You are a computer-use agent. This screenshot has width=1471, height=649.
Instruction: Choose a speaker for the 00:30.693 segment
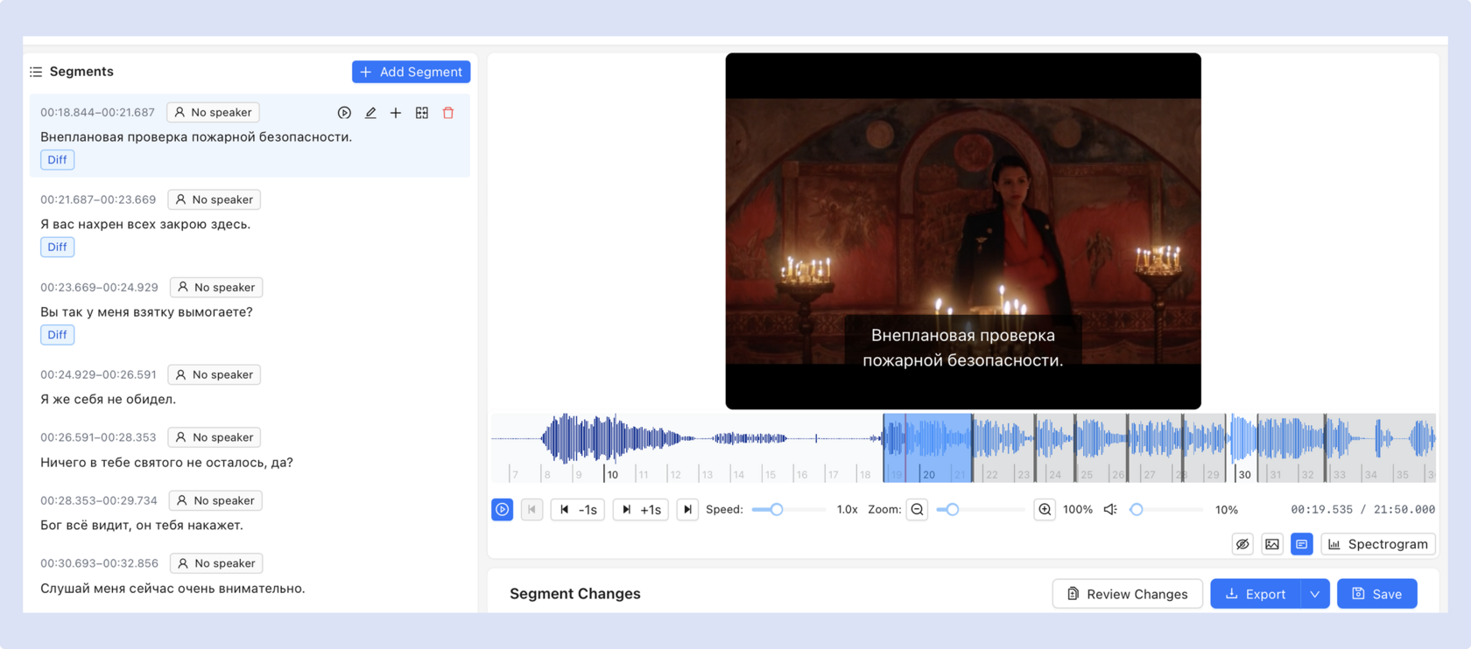click(216, 563)
